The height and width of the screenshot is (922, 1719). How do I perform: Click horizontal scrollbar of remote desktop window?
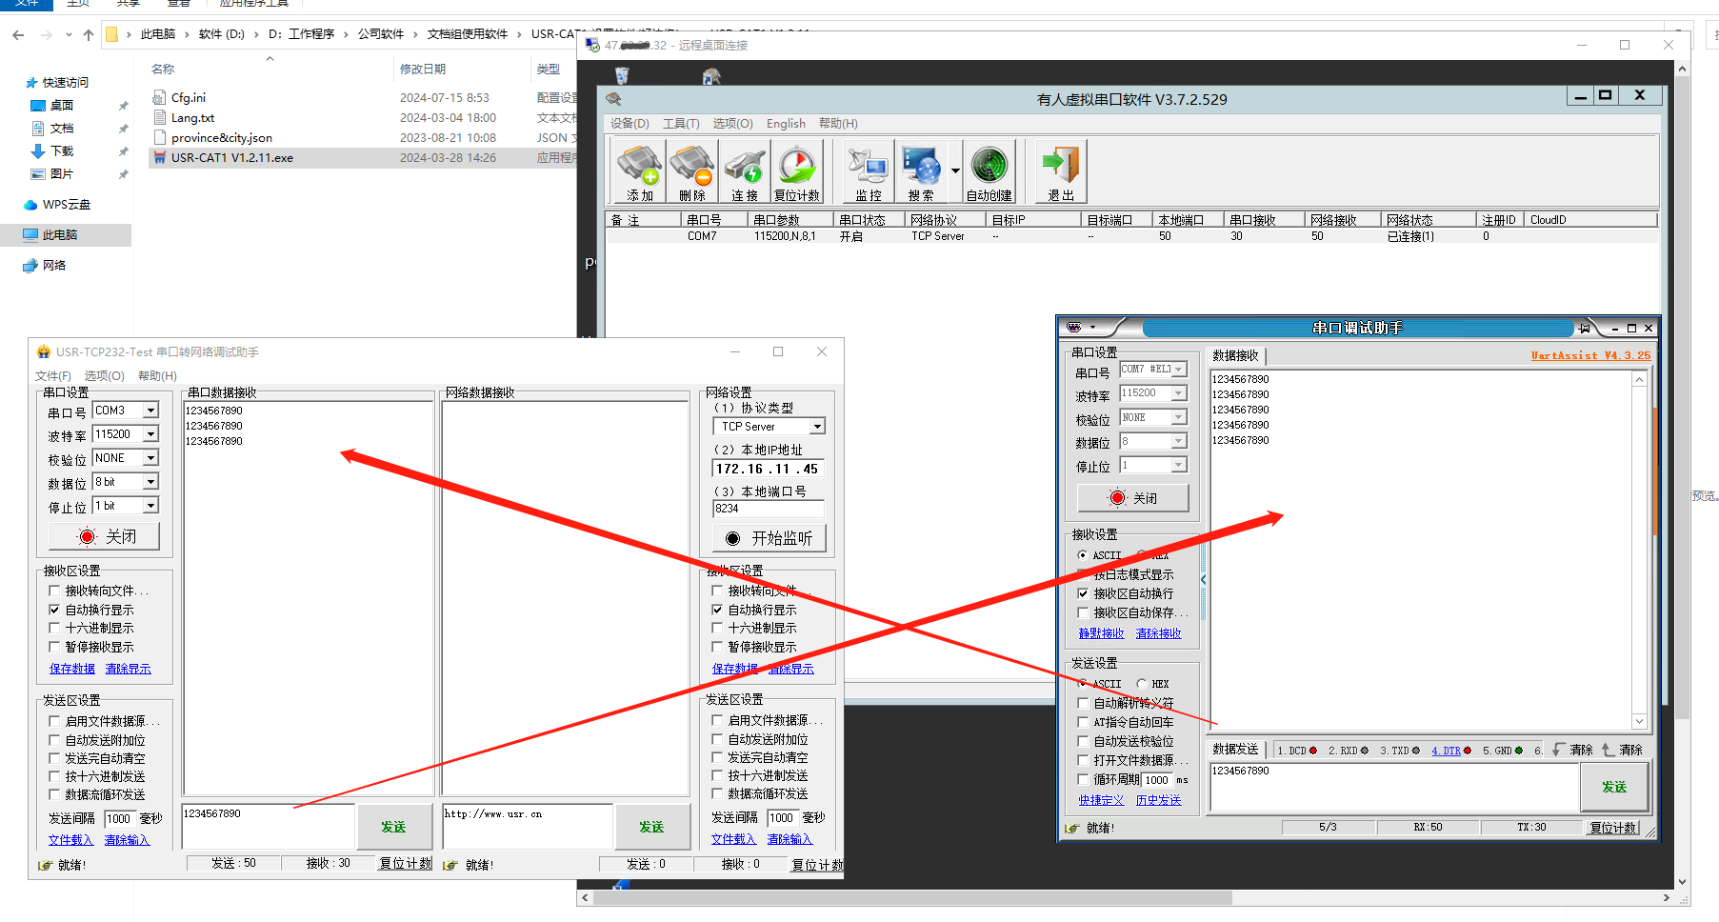(x=912, y=898)
